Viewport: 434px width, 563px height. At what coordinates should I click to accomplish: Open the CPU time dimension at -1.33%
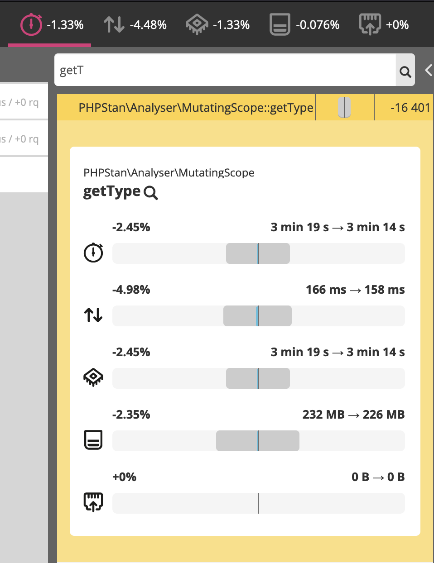tap(218, 24)
